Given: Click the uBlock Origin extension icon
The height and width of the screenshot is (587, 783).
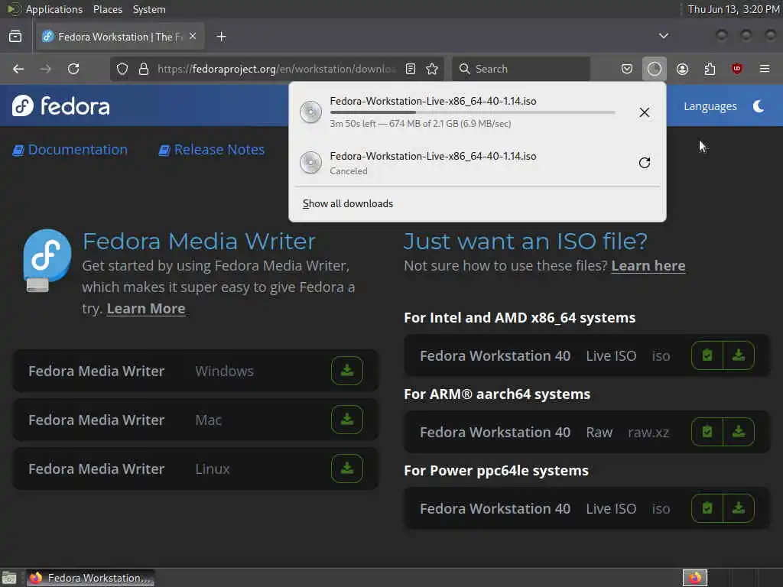Looking at the screenshot, I should coord(736,69).
